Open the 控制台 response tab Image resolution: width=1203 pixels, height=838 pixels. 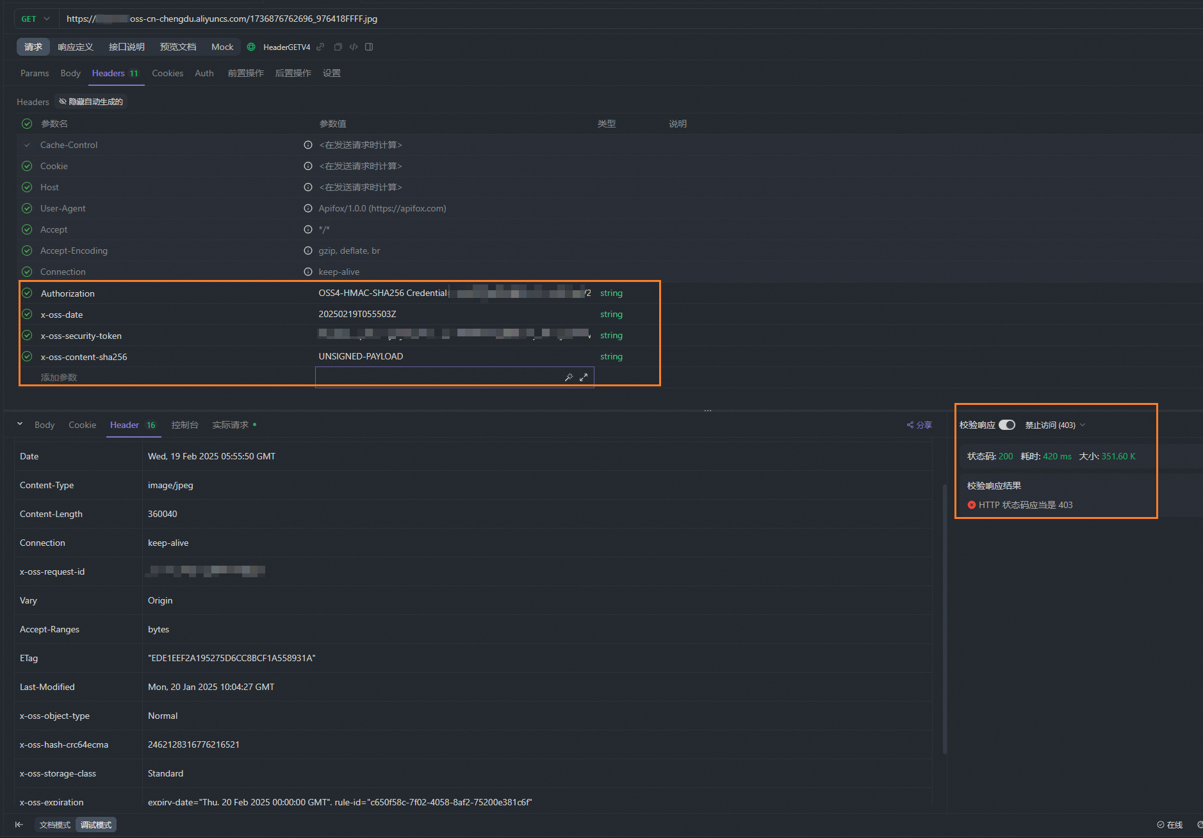(184, 425)
